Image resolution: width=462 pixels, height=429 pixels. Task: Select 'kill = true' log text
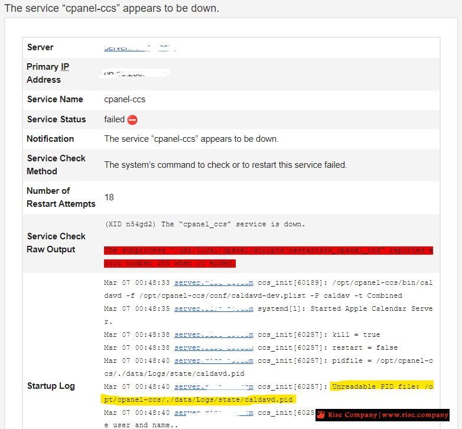(356, 334)
